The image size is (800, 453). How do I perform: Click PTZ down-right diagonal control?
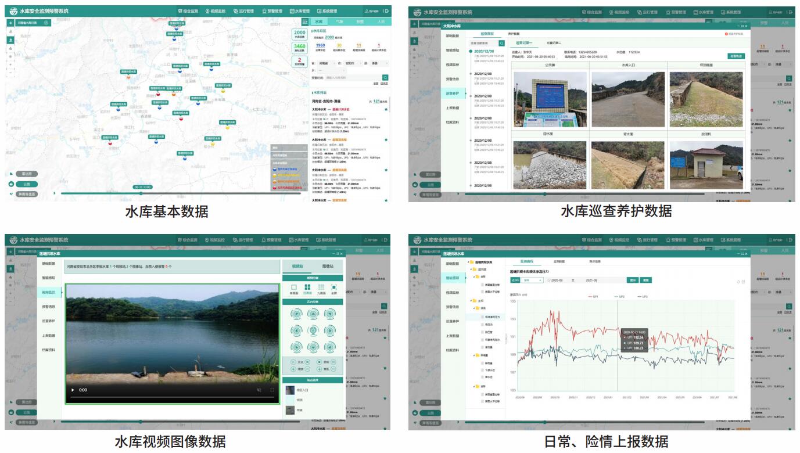coord(329,347)
